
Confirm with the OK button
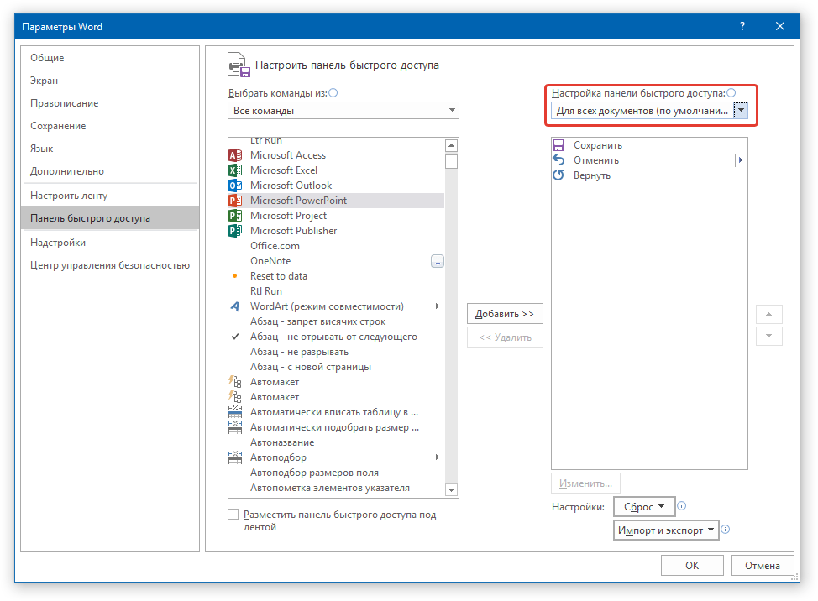(692, 566)
